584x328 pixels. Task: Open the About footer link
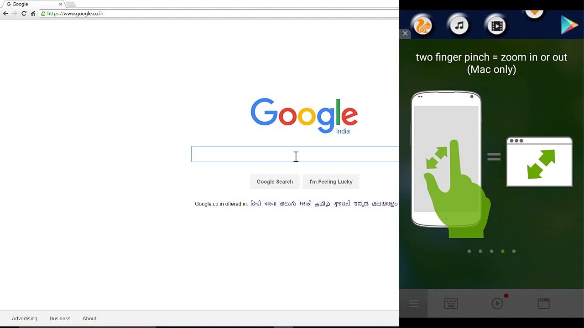point(89,318)
